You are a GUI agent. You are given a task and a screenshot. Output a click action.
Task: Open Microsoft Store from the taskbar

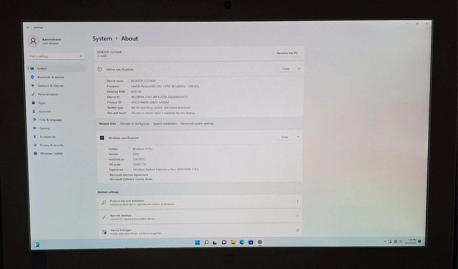click(251, 242)
